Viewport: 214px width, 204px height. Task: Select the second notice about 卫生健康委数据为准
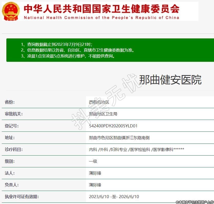[x=77, y=50]
